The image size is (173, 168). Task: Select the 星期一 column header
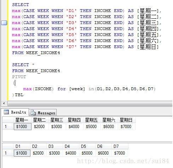pos(22,120)
